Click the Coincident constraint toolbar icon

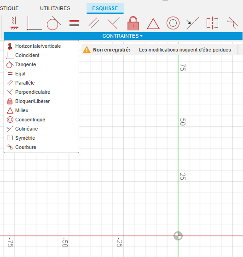click(35, 23)
